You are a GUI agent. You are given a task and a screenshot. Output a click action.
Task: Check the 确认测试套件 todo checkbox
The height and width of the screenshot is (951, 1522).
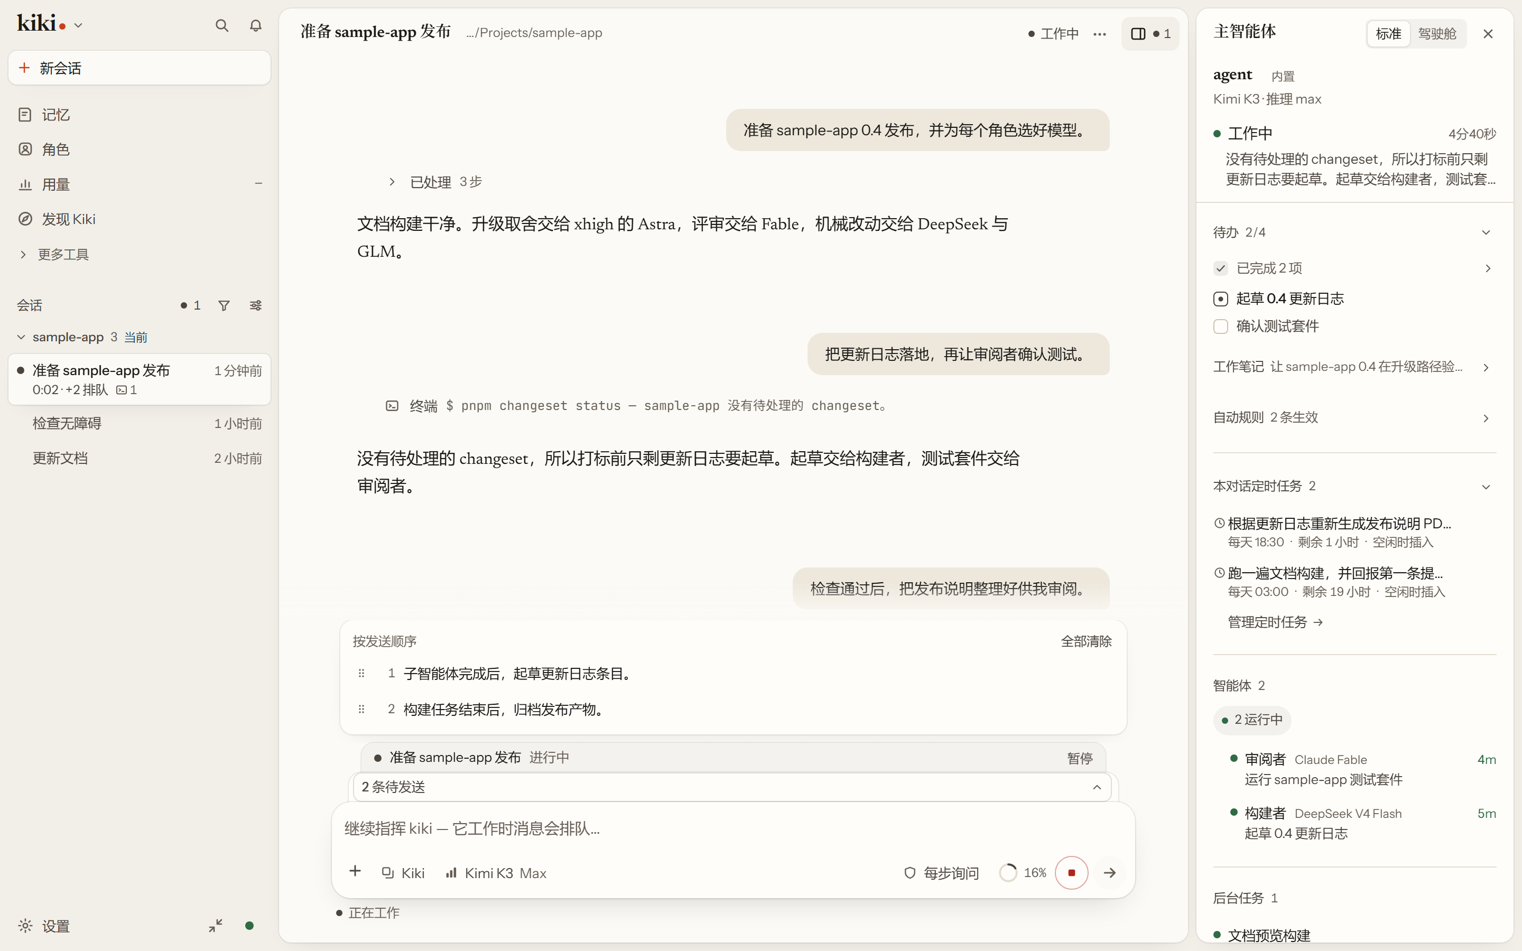click(1220, 327)
